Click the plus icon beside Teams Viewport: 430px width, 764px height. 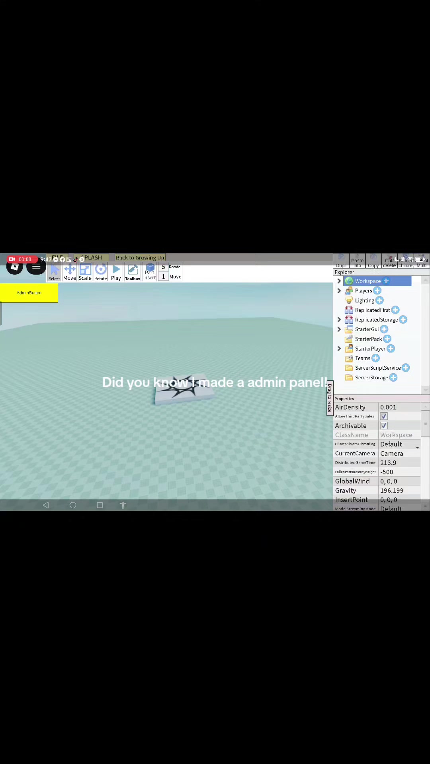point(375,358)
